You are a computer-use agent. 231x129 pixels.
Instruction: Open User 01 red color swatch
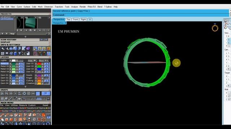tap(39, 64)
